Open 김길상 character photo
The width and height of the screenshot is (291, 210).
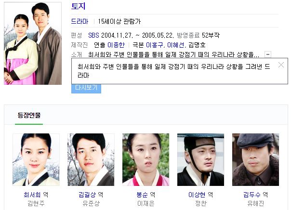point(91,159)
